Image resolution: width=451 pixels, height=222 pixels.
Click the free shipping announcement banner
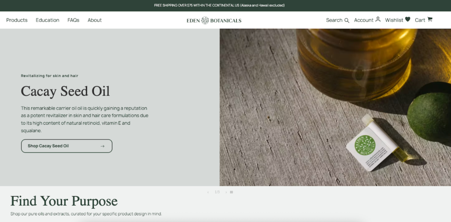pyautogui.click(x=219, y=5)
